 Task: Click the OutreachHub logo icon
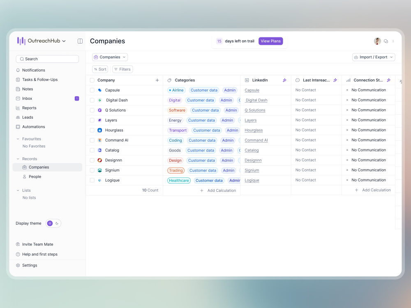[x=21, y=41]
